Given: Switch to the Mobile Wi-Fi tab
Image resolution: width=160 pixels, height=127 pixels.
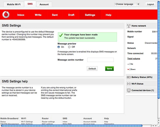Looking at the screenshot, I should click(x=14, y=4).
